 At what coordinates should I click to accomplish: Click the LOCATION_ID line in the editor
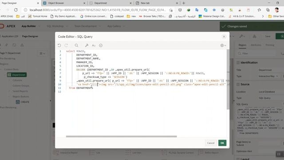coord(85,66)
